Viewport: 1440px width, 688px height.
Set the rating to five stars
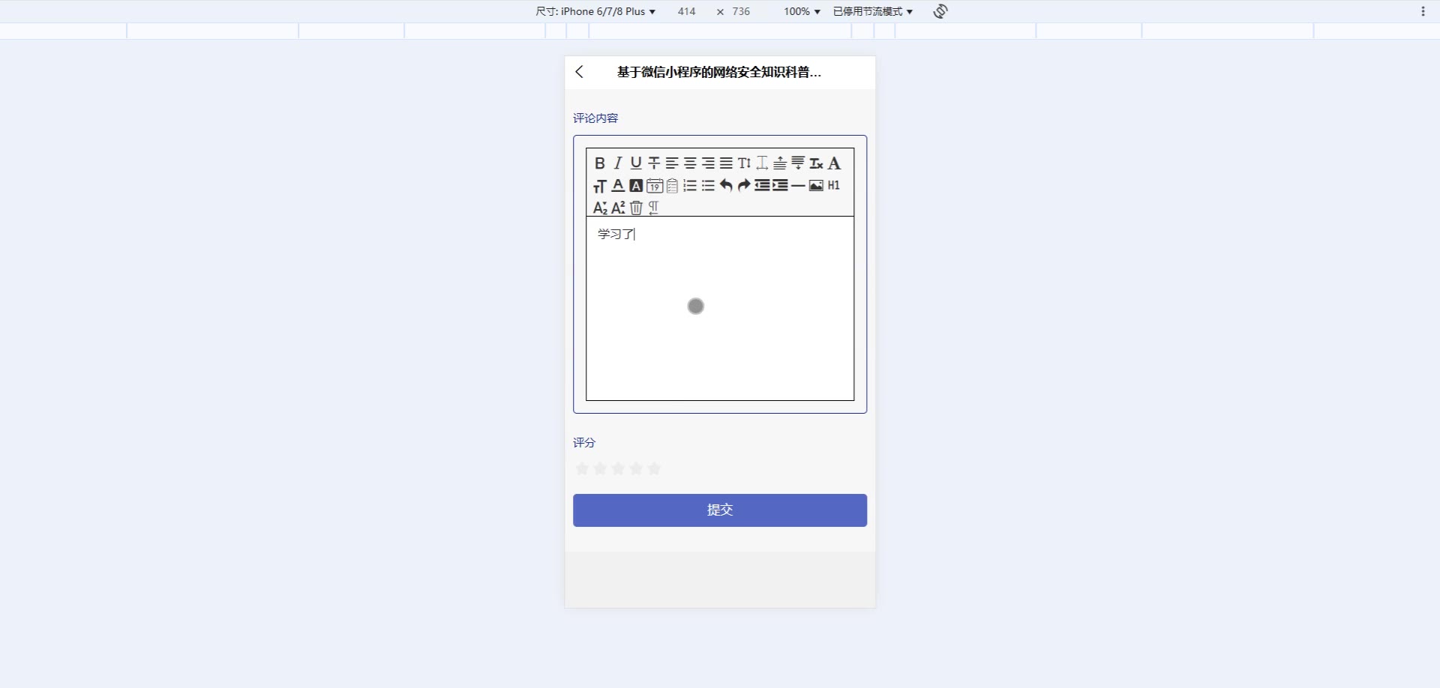(654, 468)
